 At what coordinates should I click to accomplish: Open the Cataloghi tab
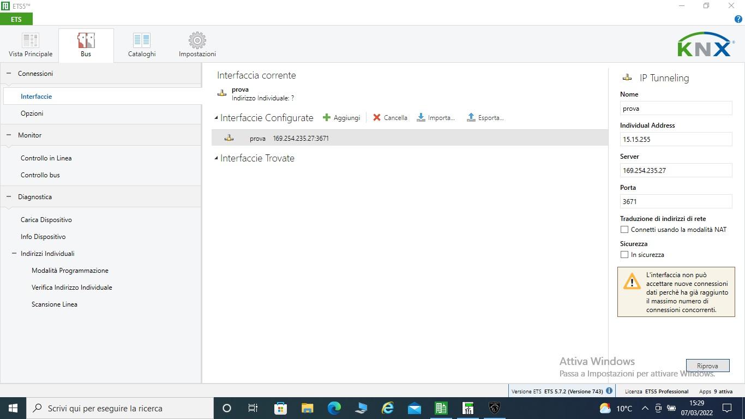142,45
